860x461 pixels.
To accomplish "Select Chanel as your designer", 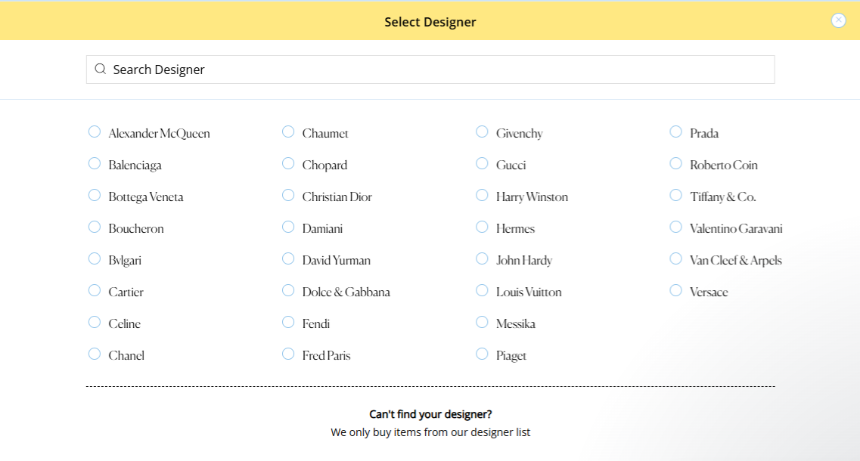I will [94, 353].
